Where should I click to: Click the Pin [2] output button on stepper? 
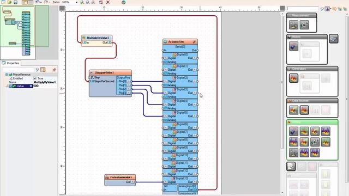point(129,89)
